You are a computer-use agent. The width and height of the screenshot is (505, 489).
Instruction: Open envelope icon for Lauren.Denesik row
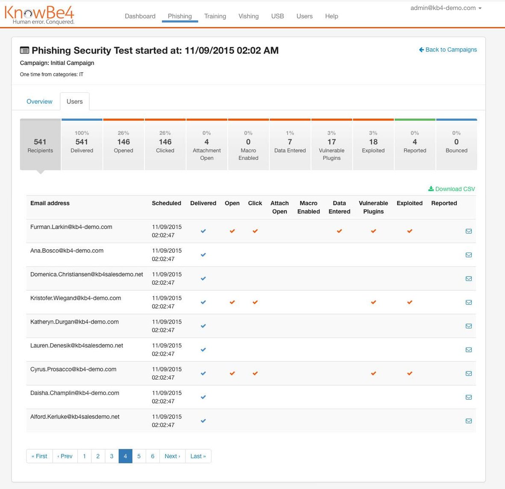468,350
